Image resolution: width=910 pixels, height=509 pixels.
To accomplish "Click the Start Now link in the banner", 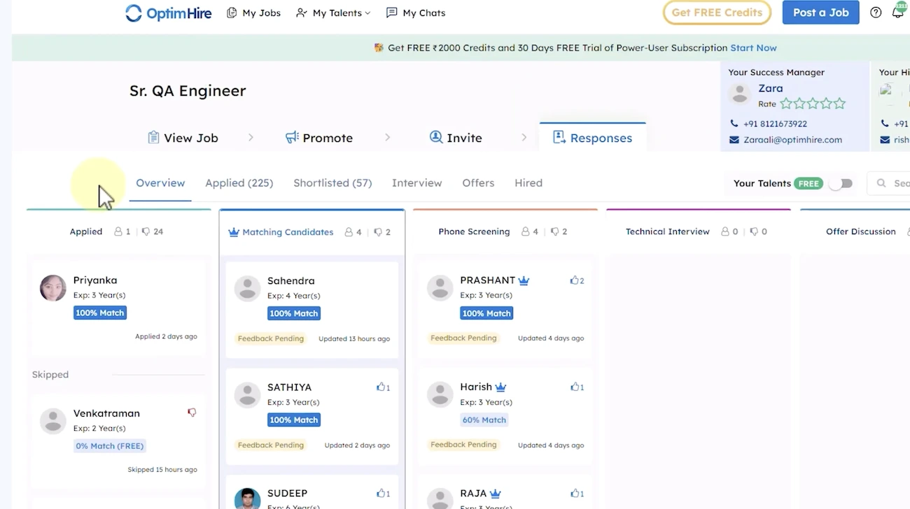I will (x=753, y=48).
